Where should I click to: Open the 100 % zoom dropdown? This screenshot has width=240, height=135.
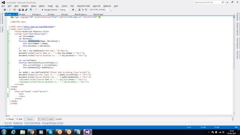tap(13, 116)
